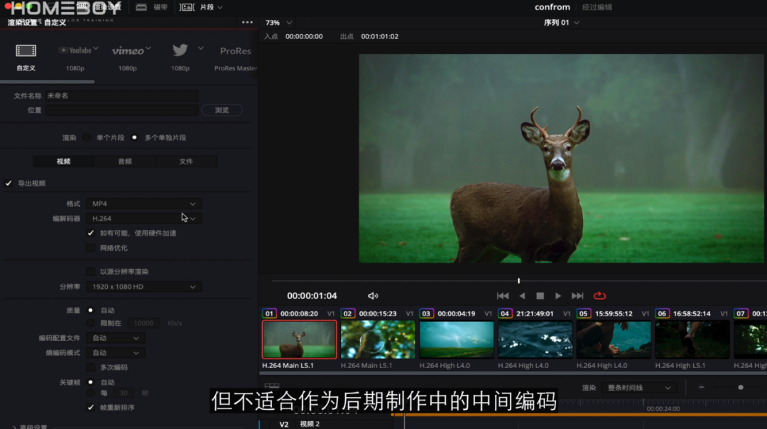Select the YouTube 1080p render preset
This screenshot has height=429, width=767.
(75, 51)
